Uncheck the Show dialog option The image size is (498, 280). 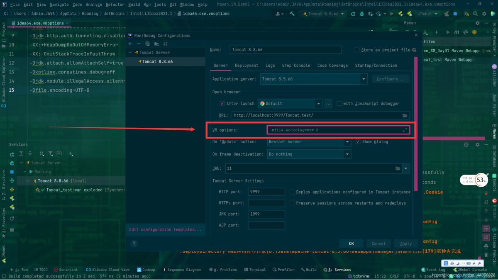(358, 141)
